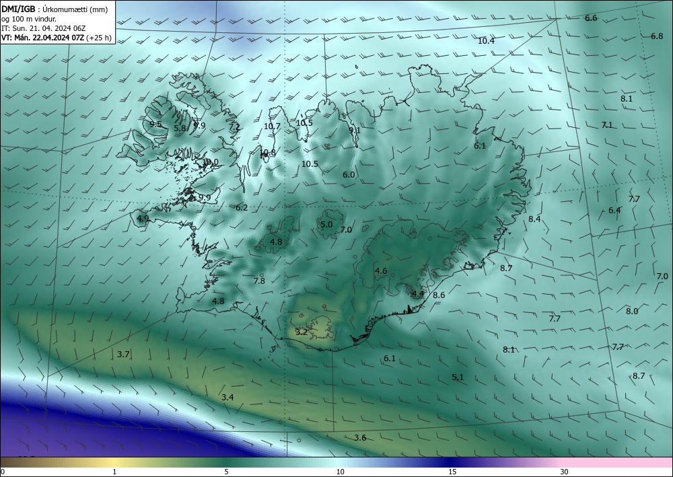
Task: Click the 4.6 value on the large glacier
Action: [381, 271]
